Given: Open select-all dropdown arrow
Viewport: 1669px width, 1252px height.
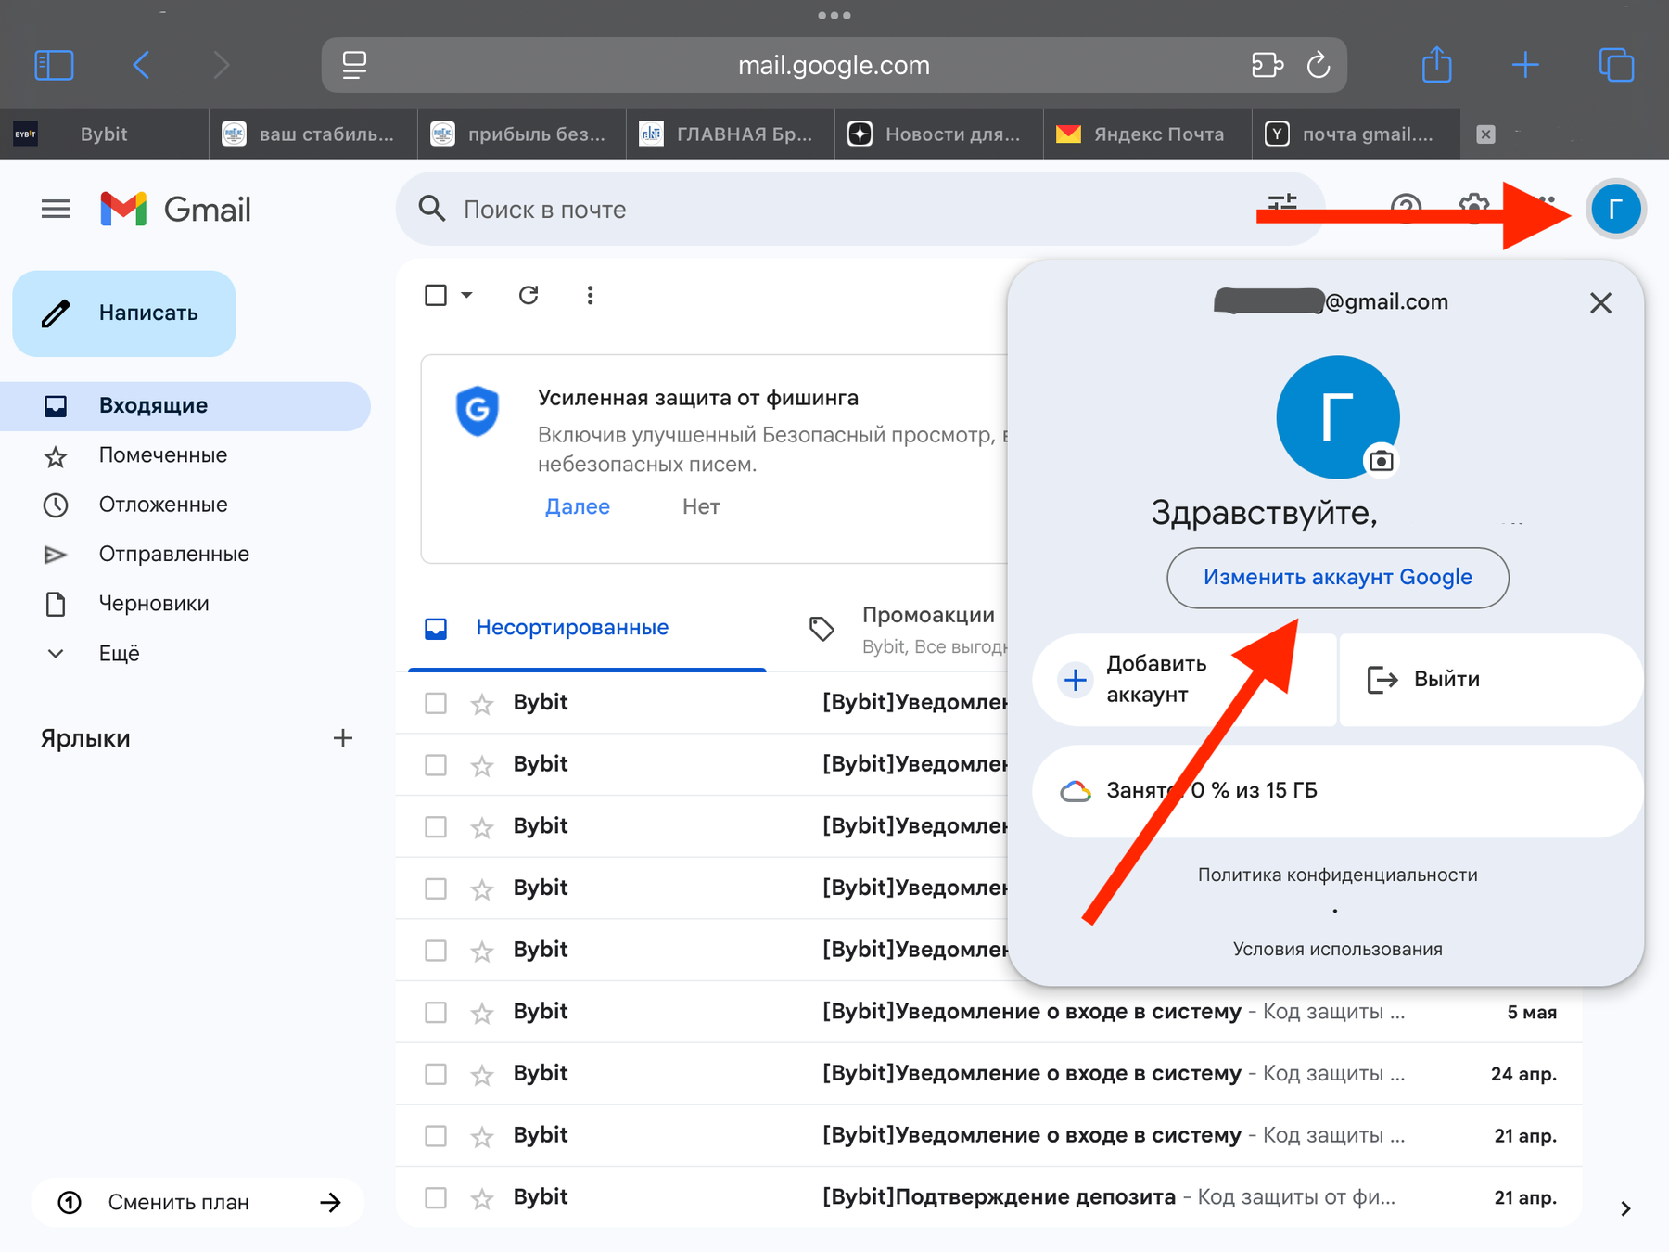Looking at the screenshot, I should pos(467,295).
